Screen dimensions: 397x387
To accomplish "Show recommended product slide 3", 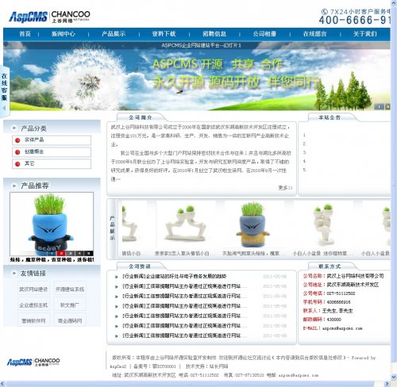I will (71, 253).
